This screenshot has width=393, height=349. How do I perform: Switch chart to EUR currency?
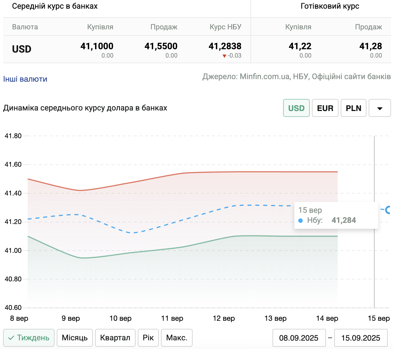coord(325,108)
